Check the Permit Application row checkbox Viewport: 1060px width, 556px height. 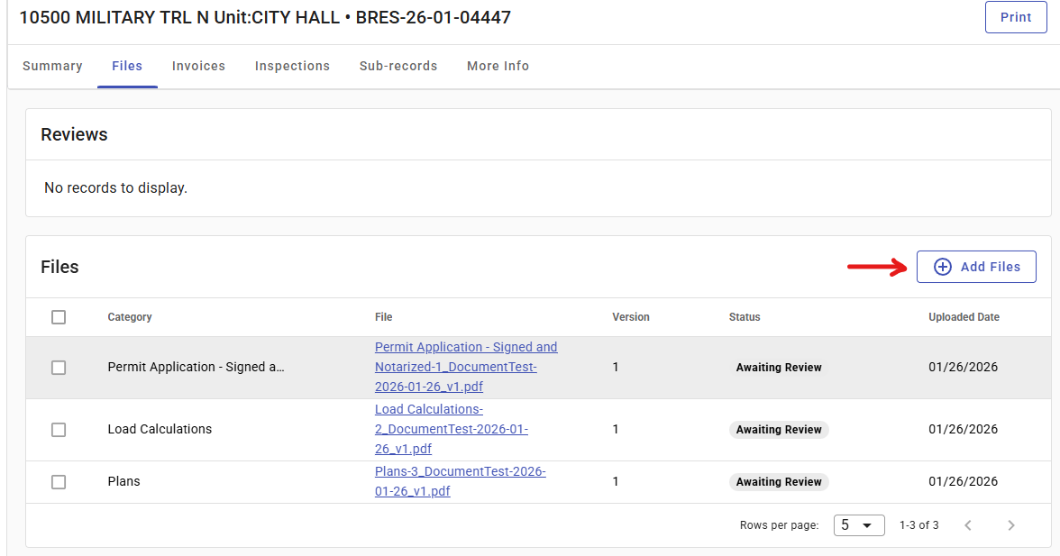point(59,368)
